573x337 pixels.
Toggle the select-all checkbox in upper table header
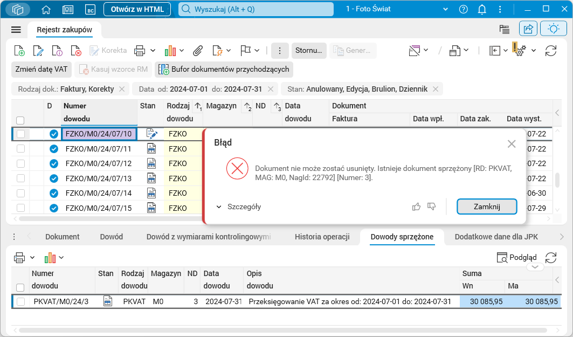(x=20, y=120)
